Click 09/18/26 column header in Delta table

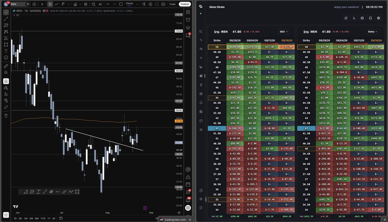click(x=376, y=40)
